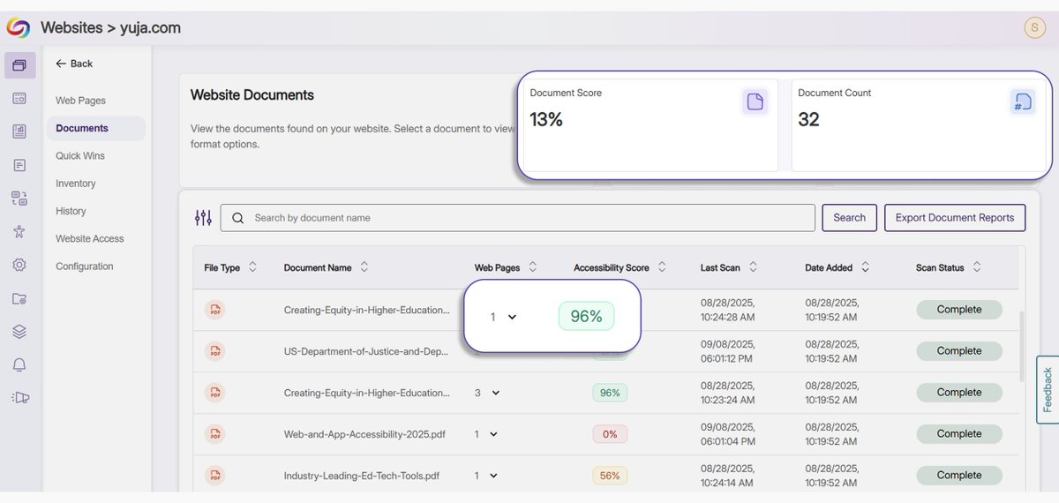Click the Search button
The height and width of the screenshot is (503, 1059).
[x=849, y=218]
